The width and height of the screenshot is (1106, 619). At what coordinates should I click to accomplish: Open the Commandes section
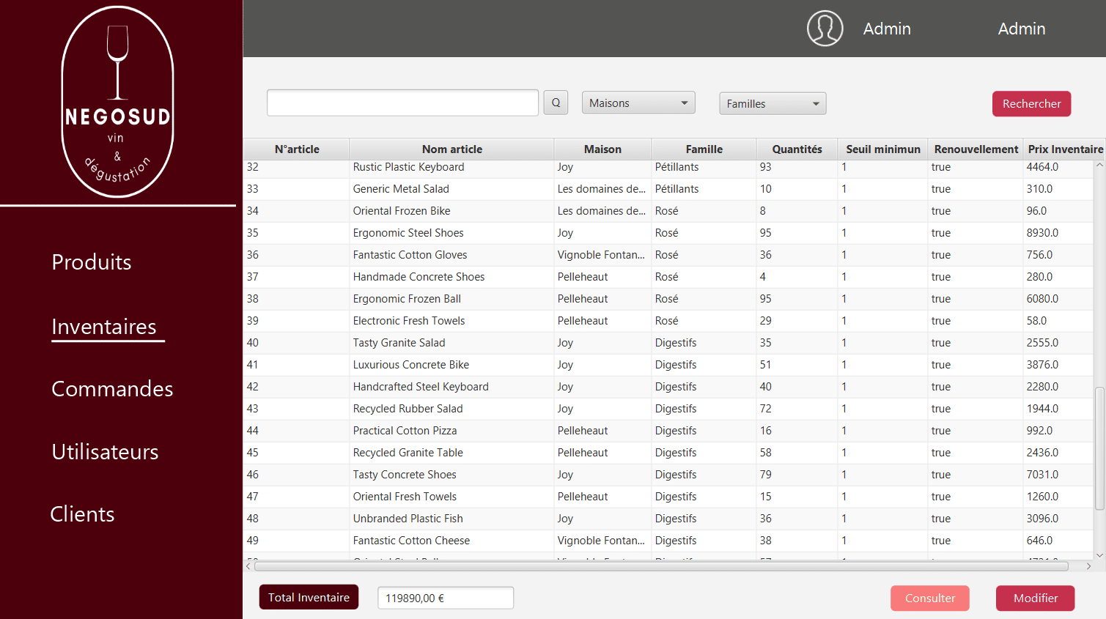pos(112,389)
